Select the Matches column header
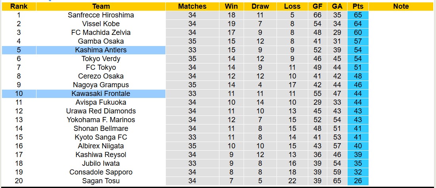This screenshot has width=436, height=188. tap(192, 6)
